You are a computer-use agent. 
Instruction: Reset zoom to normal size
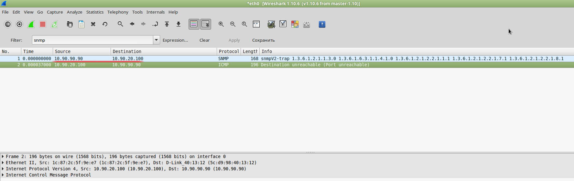click(x=244, y=24)
